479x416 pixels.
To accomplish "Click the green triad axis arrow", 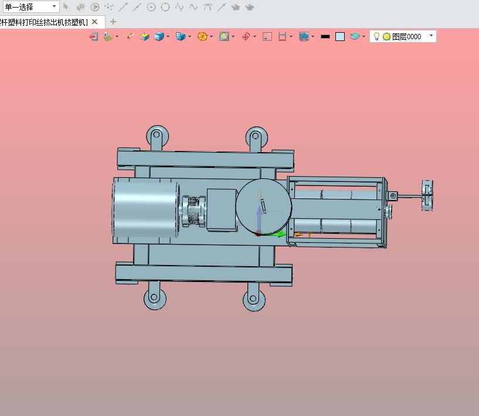I will point(278,235).
